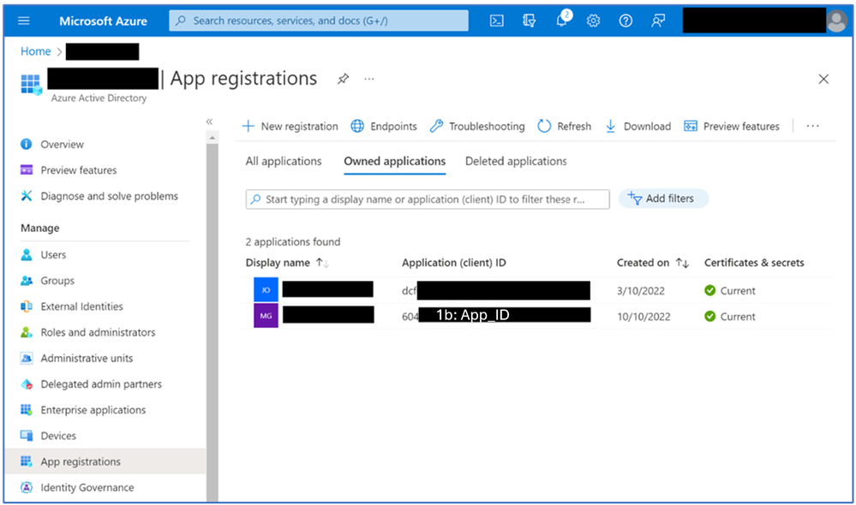Open the ellipsis beside blade title
Viewport: 856px width, 505px height.
(369, 79)
